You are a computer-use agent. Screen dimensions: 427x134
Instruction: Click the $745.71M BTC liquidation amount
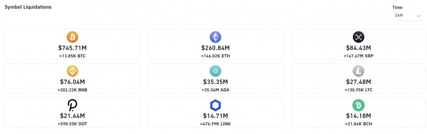72,48
